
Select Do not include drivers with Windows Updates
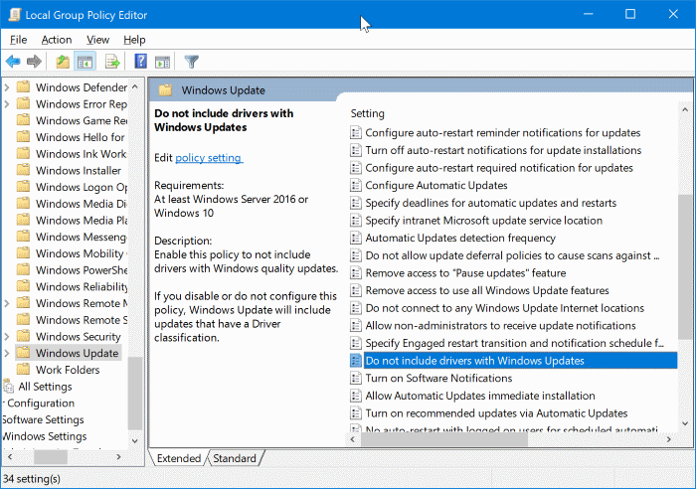tap(521, 361)
